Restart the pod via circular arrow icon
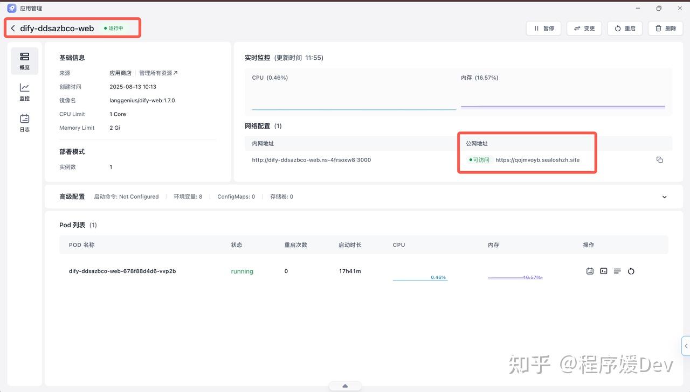Image resolution: width=690 pixels, height=392 pixels. coord(631,271)
